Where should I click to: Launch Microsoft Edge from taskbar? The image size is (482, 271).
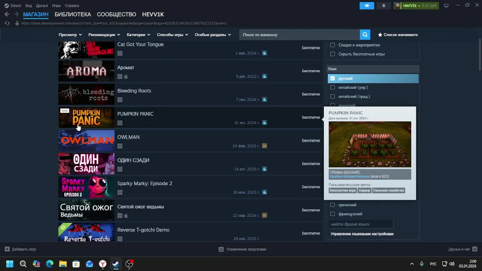coord(50,264)
